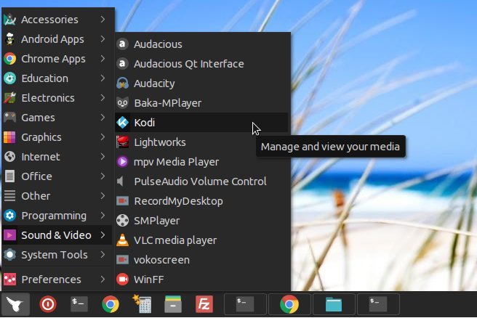Screen dimensions: 477x318
Task: Open Education category label
Action: 45,78
